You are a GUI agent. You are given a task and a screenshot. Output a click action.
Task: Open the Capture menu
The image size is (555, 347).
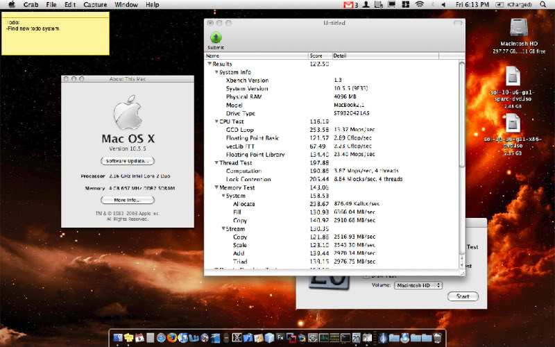tap(95, 5)
